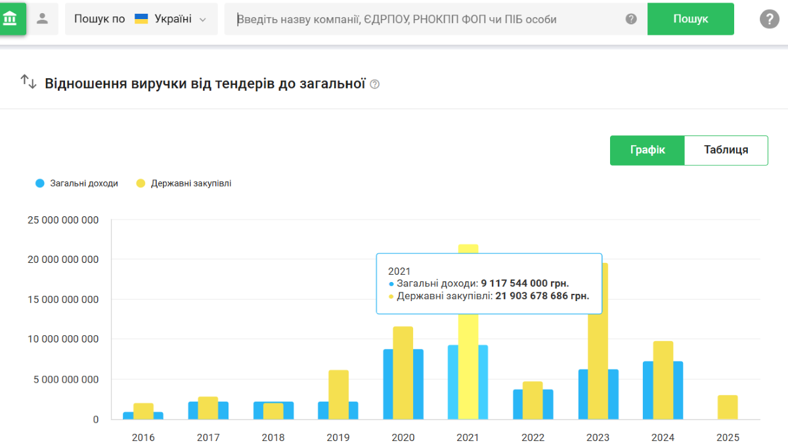Screen dimensions: 788x445
Task: Click info icon after the heading text
Action: pos(375,84)
